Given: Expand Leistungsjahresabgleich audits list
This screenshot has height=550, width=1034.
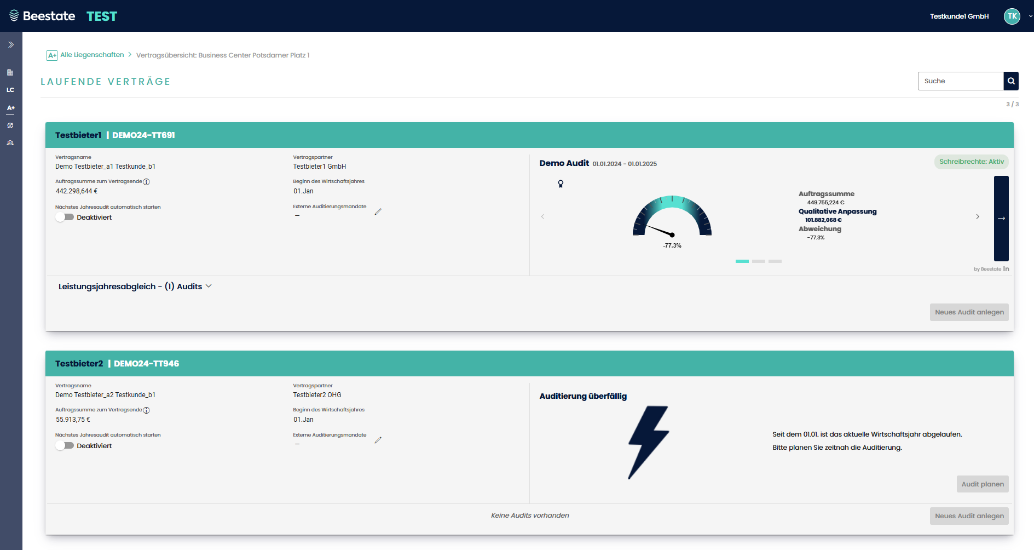Looking at the screenshot, I should pos(135,287).
